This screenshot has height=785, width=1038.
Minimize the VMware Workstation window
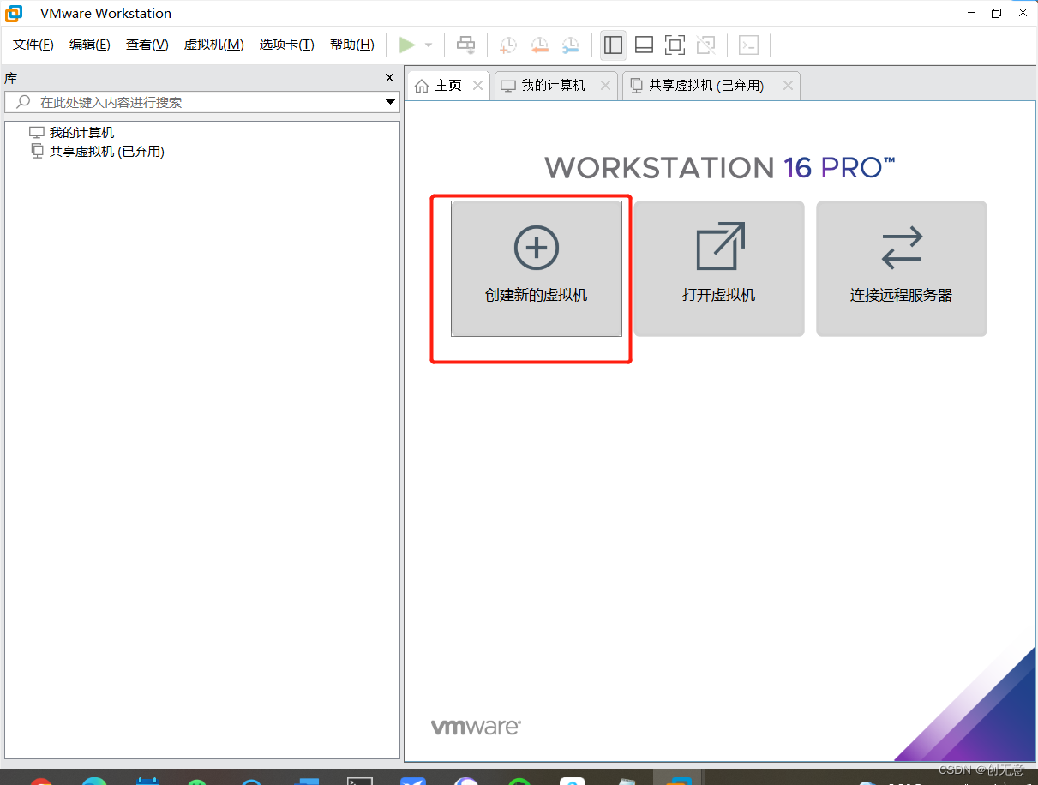coord(971,13)
